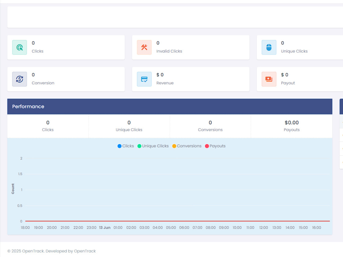Click the red Payouts line in chart
This screenshot has height=257, width=343.
[x=177, y=221]
